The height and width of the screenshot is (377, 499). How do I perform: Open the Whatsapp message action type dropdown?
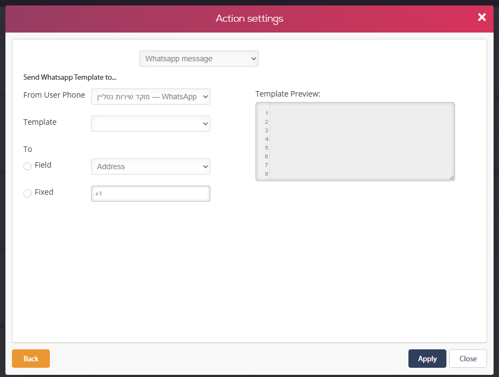199,59
